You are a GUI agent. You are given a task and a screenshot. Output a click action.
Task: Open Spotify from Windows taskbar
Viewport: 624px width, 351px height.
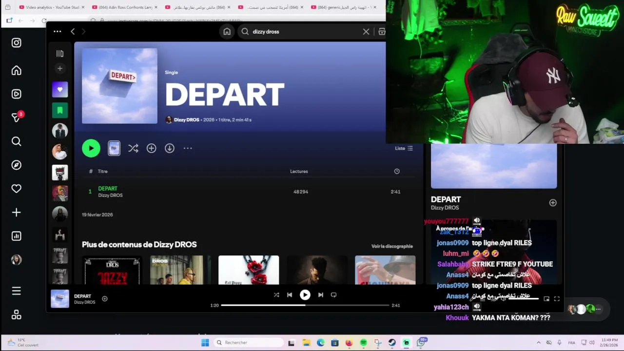[363, 343]
